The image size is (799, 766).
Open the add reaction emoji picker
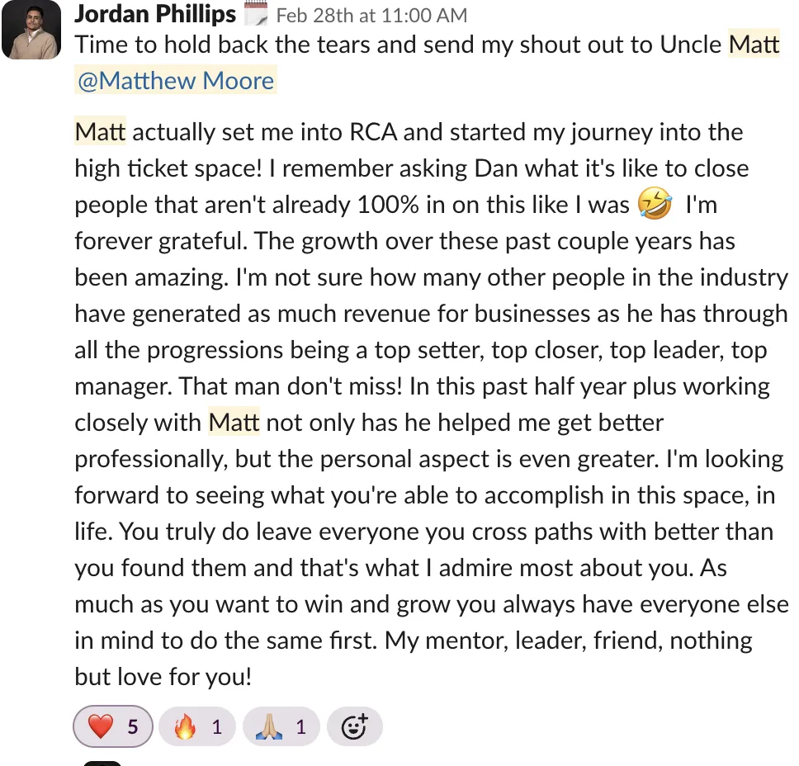click(354, 726)
